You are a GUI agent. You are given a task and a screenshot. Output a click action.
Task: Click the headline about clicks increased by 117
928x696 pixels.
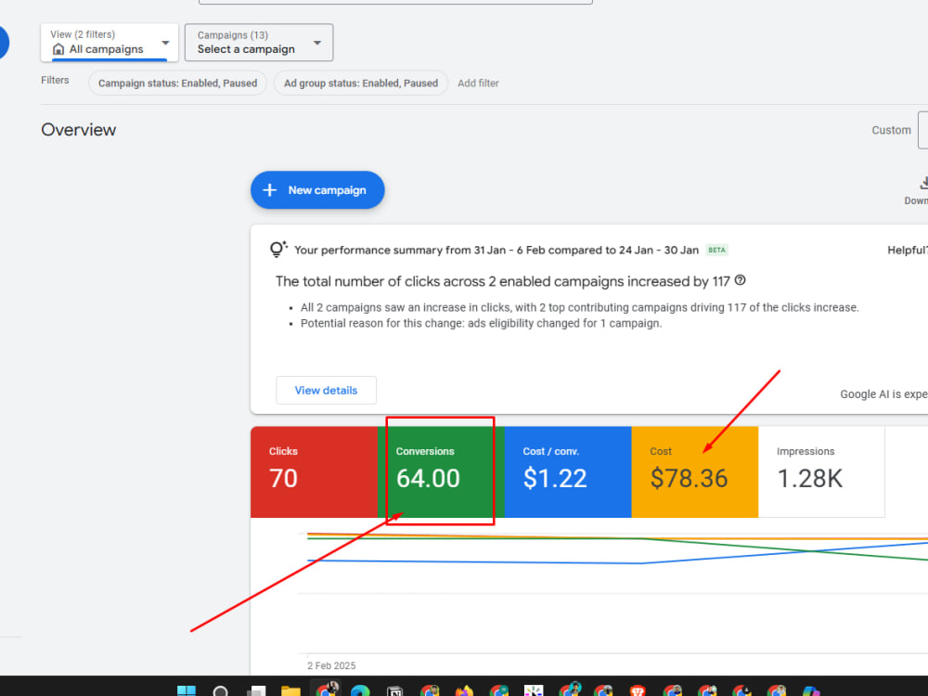pyautogui.click(x=502, y=281)
